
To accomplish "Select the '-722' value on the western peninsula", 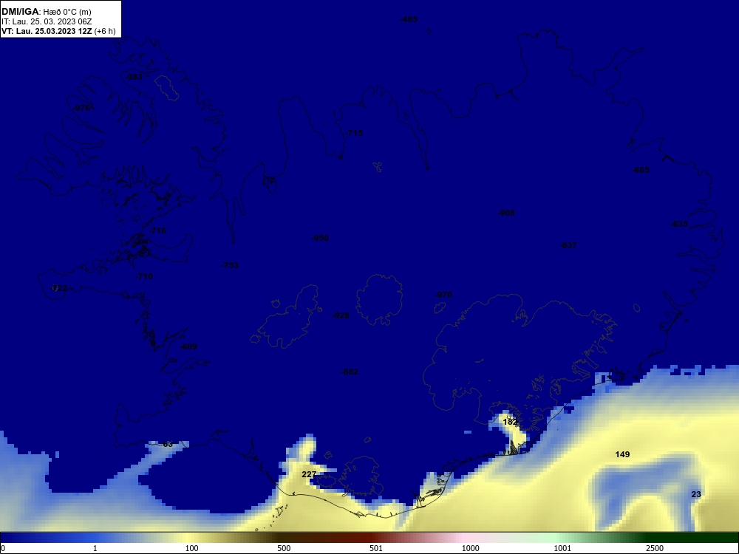I will tap(58, 288).
